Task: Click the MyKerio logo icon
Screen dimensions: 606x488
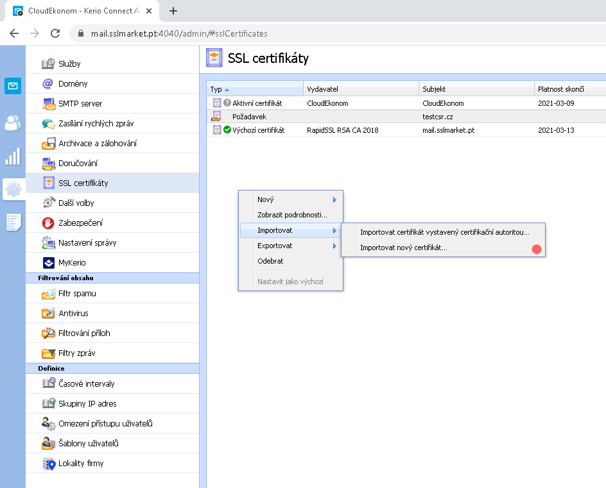Action: point(48,263)
